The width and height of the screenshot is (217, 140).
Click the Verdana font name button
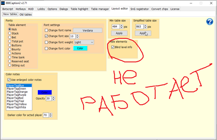click(88, 30)
